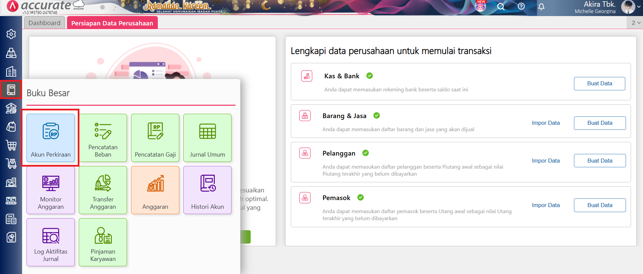Screen dimensions: 643x274
Task: Click the green checkmark beside Kas & Bank
Action: point(370,76)
